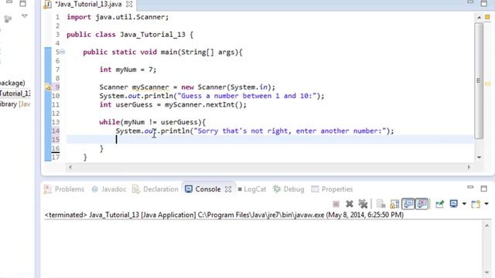Select the default package tree item
Image resolution: width=495 pixels, height=278 pixels.
pos(12,83)
